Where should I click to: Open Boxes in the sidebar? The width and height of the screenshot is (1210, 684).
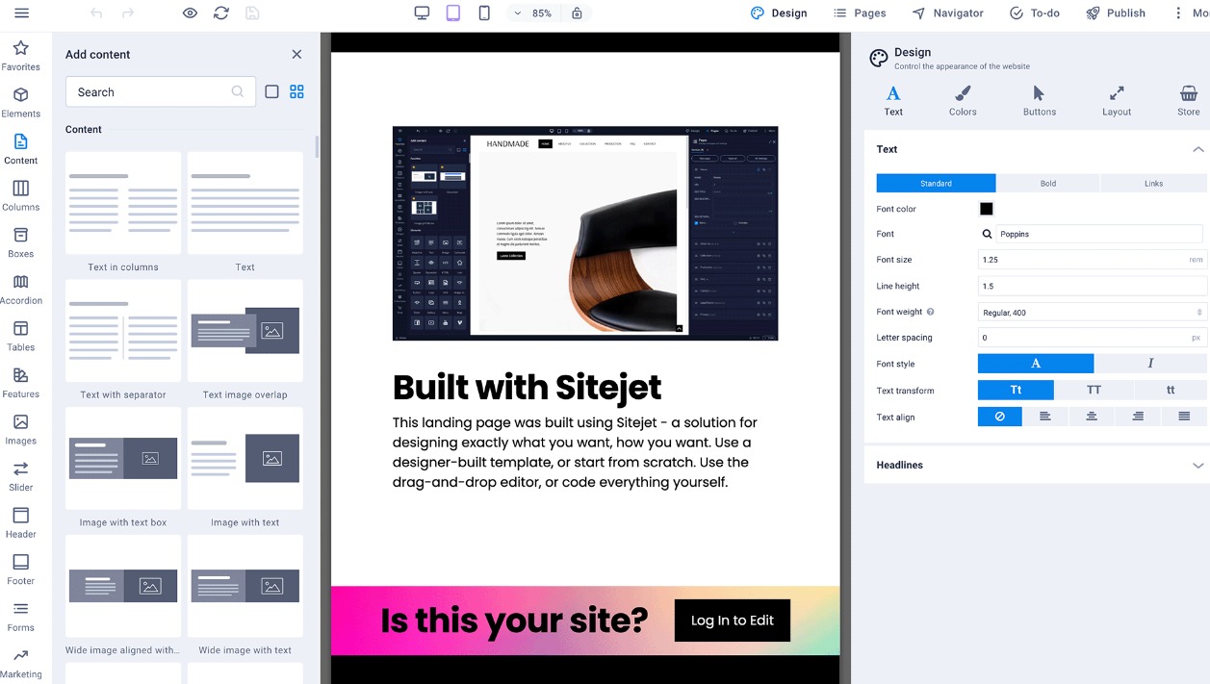click(21, 242)
